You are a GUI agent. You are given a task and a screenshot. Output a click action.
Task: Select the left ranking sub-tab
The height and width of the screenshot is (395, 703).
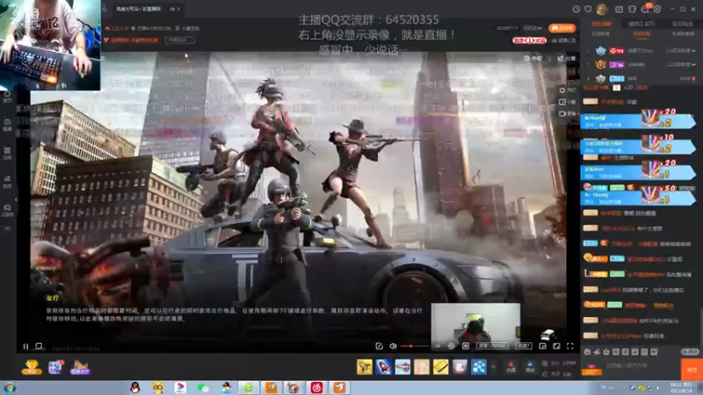601,34
